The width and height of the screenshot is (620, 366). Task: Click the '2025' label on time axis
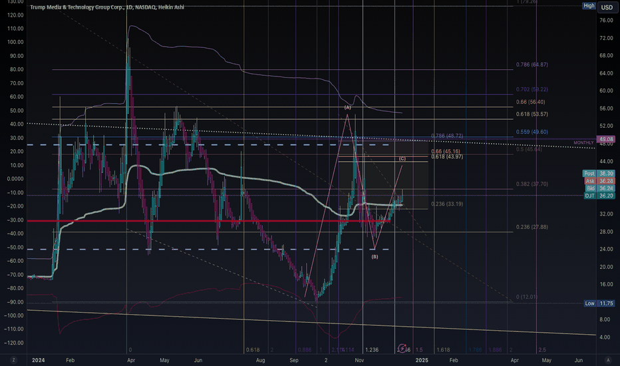click(422, 360)
